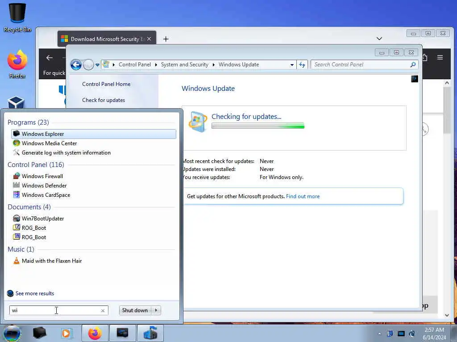Go forward in Control Panel window
The image size is (457, 342).
click(x=88, y=65)
